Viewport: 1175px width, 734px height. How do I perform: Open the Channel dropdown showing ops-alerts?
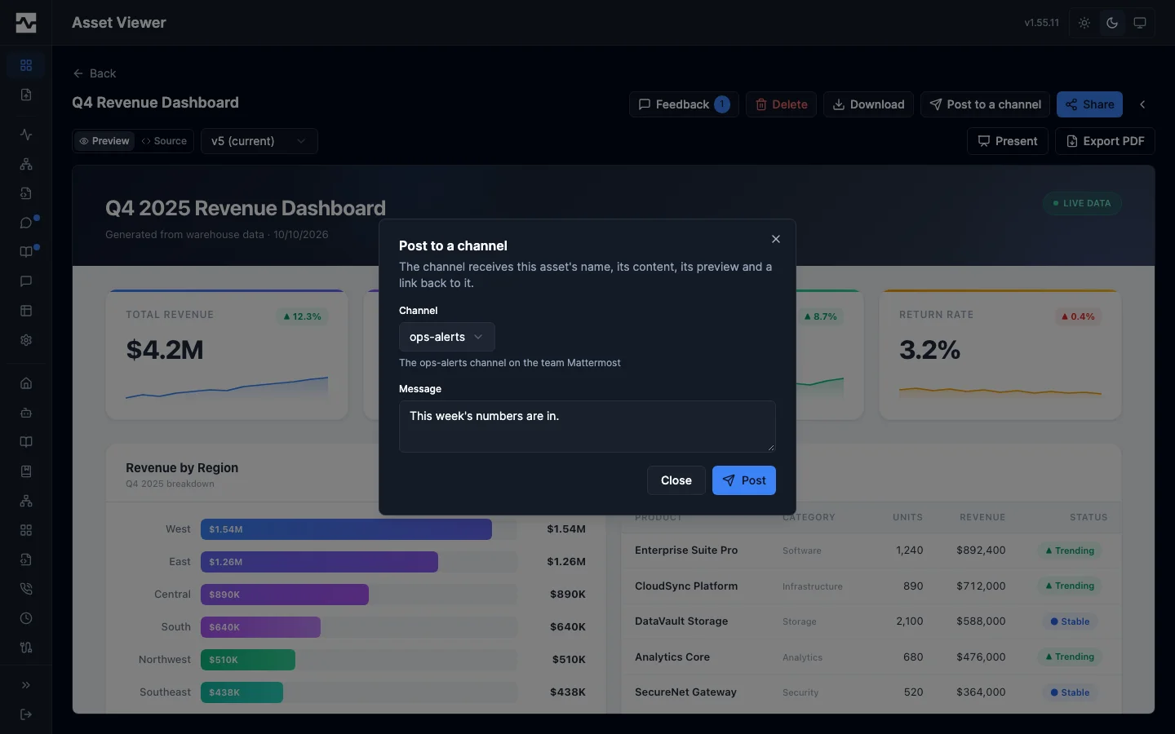tap(447, 337)
